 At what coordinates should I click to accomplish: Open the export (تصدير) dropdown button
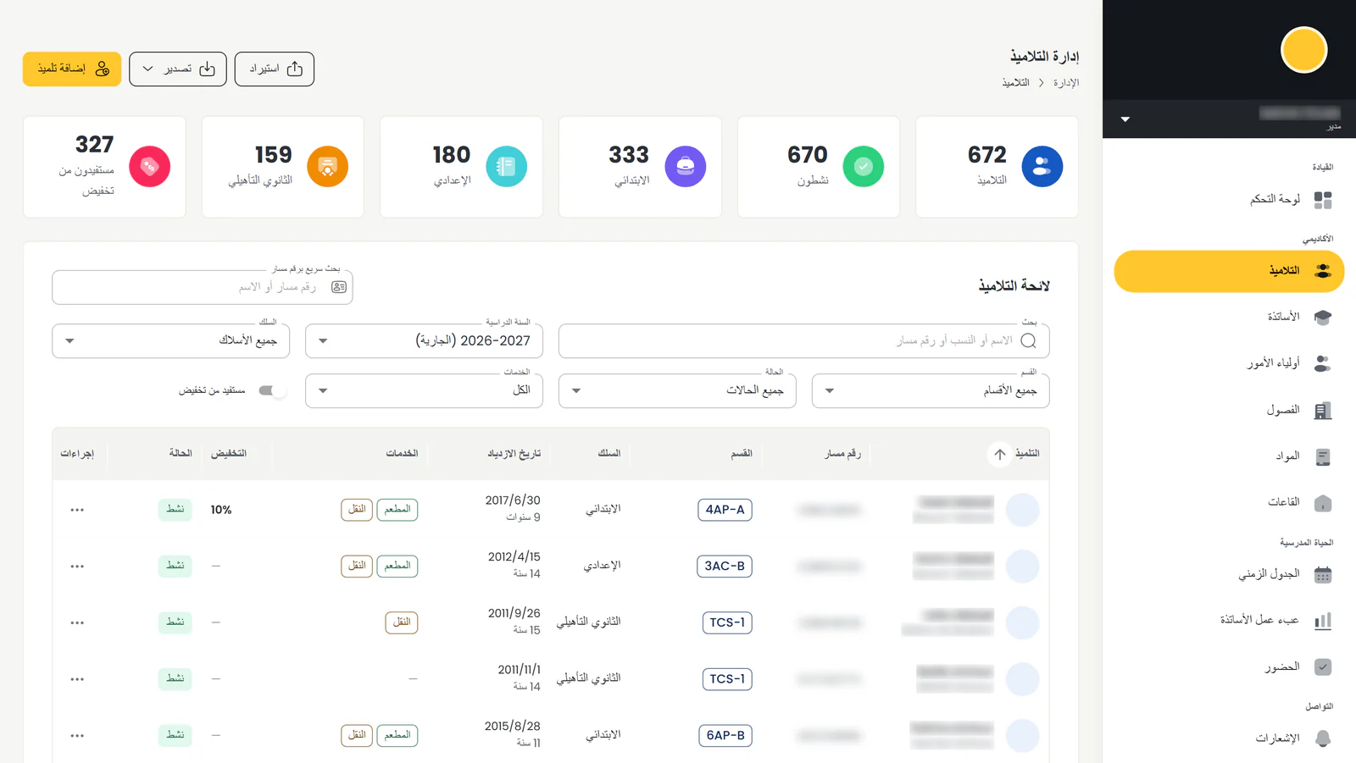tap(178, 69)
